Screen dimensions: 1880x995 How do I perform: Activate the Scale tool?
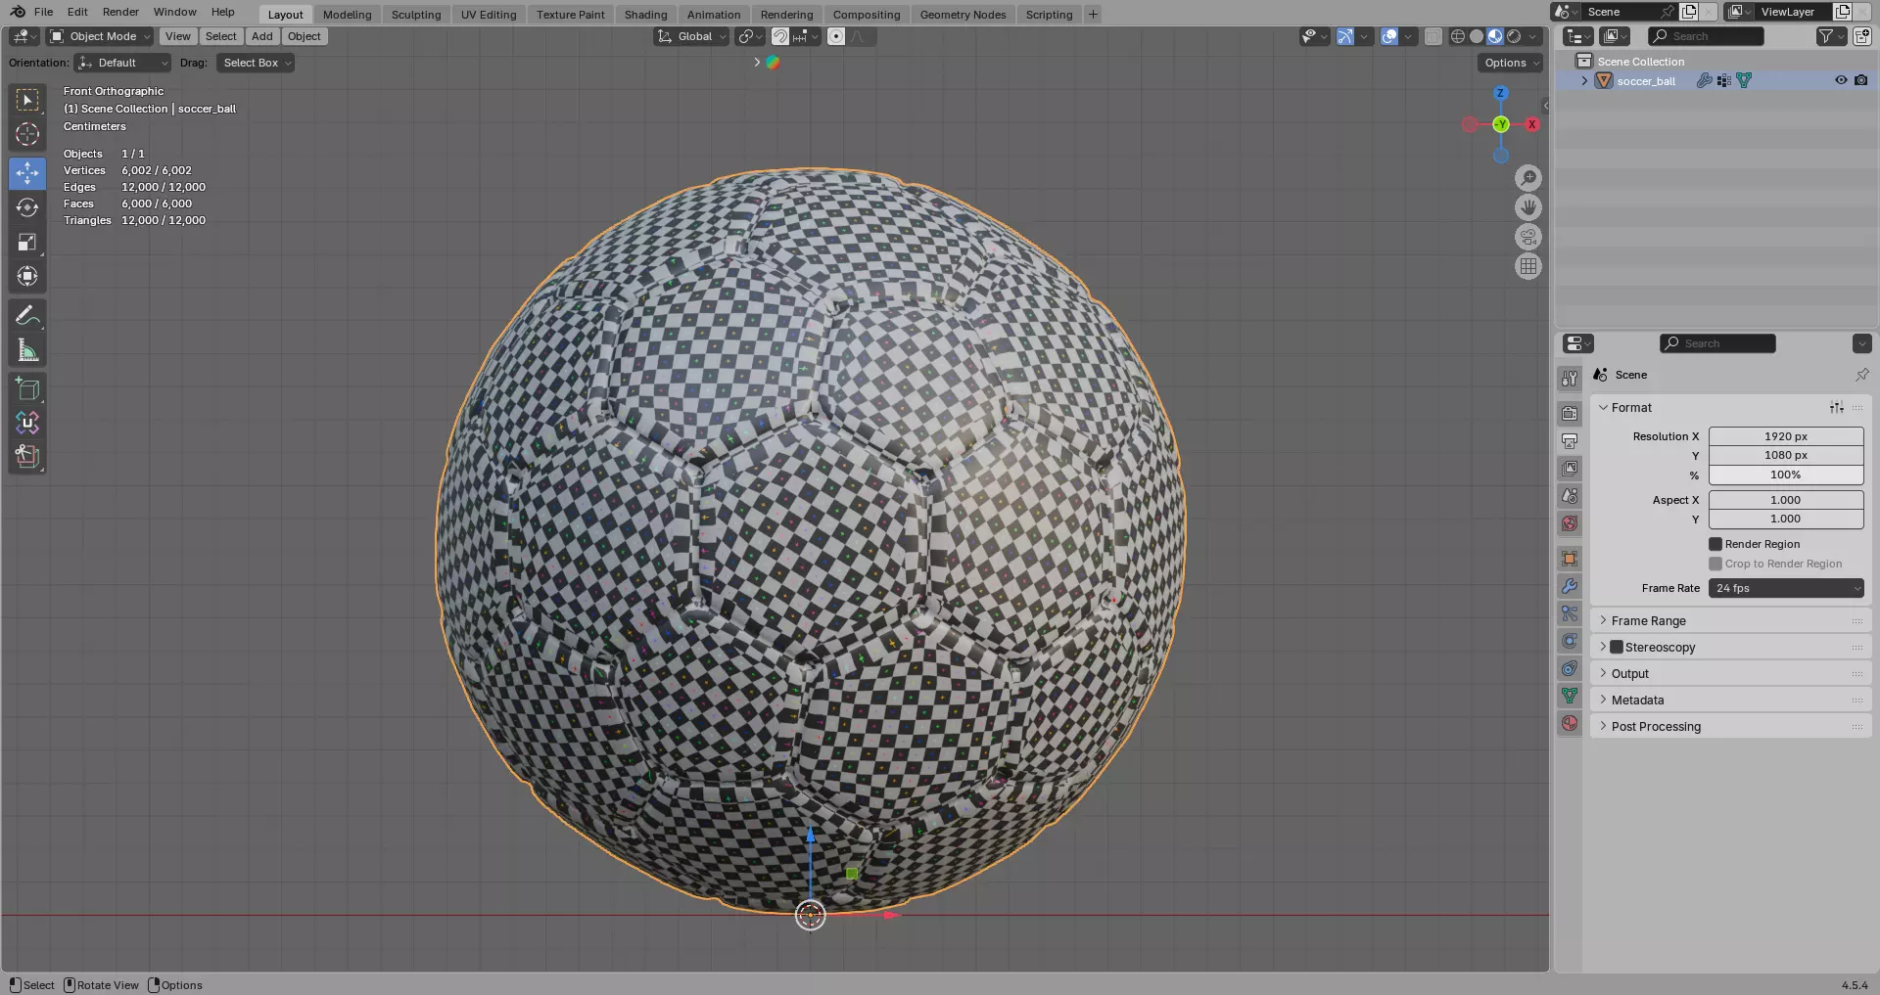pos(27,242)
